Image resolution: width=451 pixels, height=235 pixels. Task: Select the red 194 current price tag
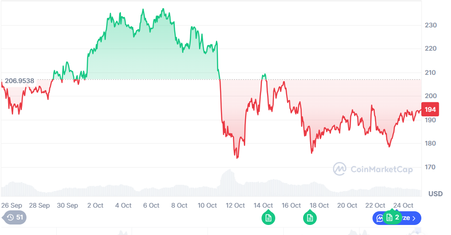point(430,110)
